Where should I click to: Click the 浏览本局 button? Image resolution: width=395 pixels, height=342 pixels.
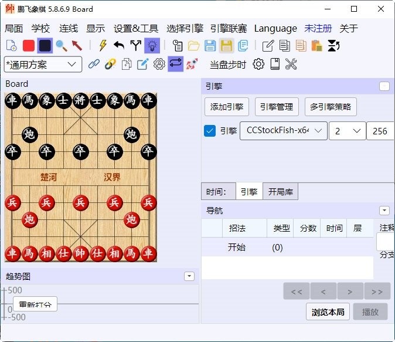click(x=328, y=311)
